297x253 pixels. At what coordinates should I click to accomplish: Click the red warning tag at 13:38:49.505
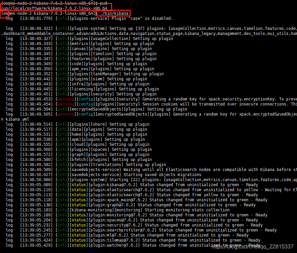coord(66,114)
